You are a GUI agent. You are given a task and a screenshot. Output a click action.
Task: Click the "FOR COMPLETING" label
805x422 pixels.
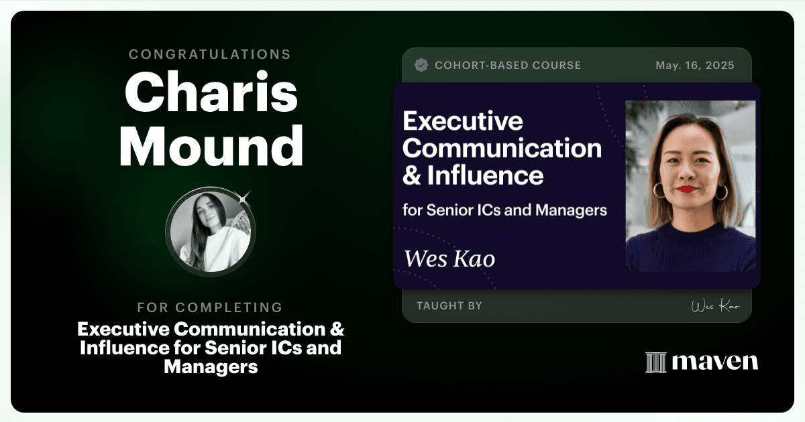pyautogui.click(x=210, y=307)
